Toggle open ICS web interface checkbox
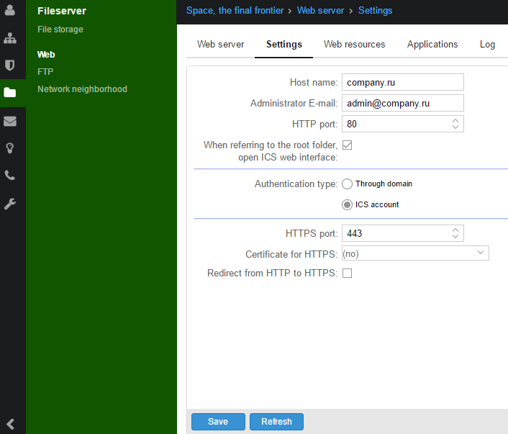This screenshot has height=434, width=508. tap(347, 145)
